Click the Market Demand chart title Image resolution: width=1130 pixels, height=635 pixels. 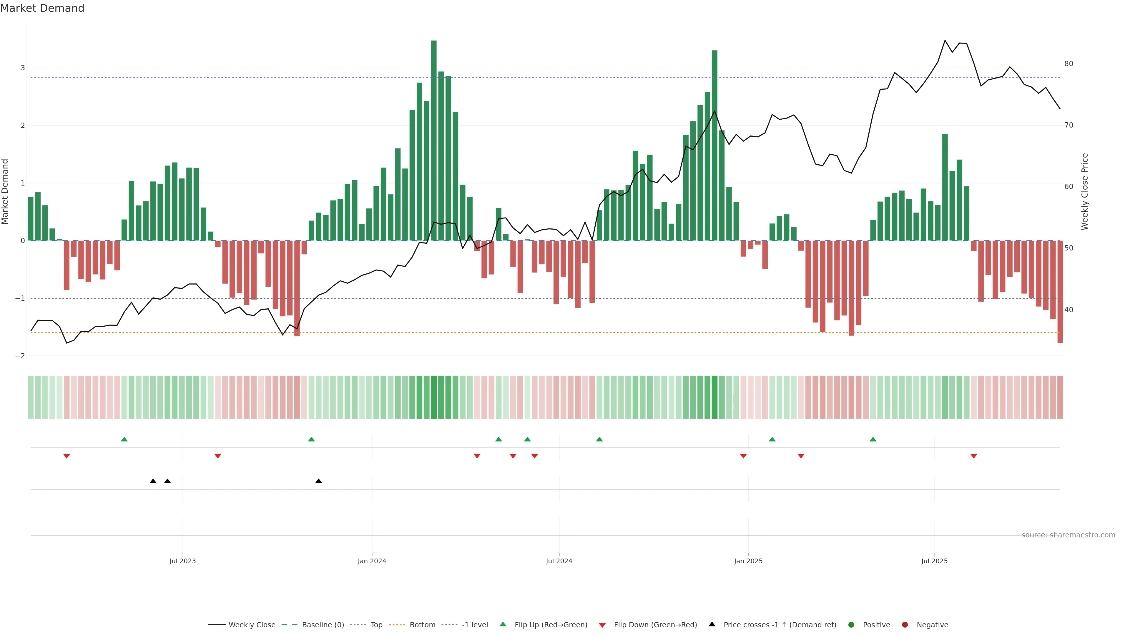click(42, 8)
